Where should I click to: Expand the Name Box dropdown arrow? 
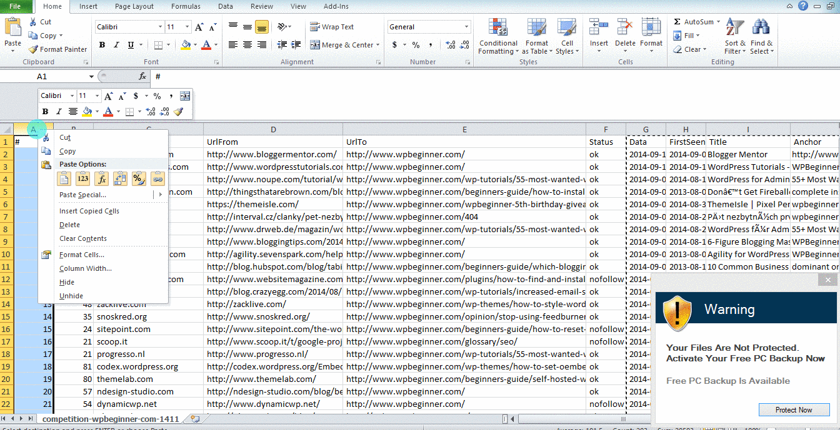(91, 76)
